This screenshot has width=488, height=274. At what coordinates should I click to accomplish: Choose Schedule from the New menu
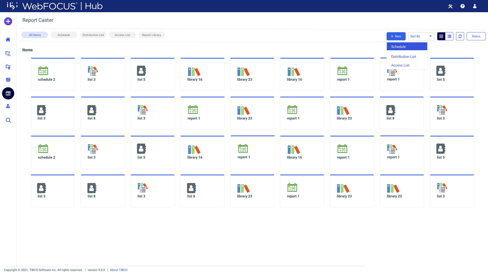[x=407, y=47]
